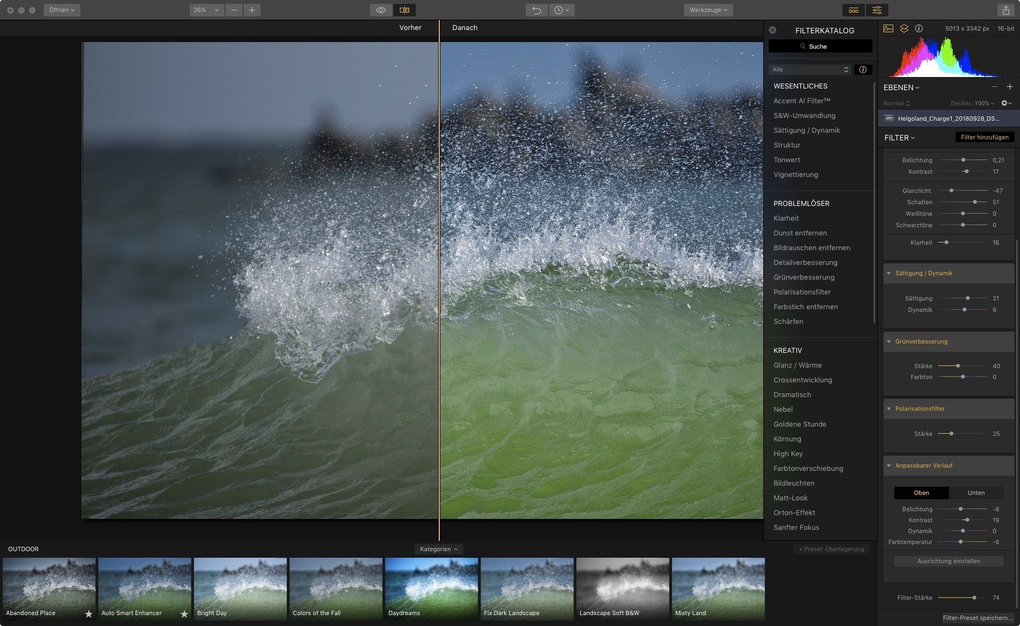The image size is (1020, 626).
Task: Open the history clock menu
Action: (562, 10)
